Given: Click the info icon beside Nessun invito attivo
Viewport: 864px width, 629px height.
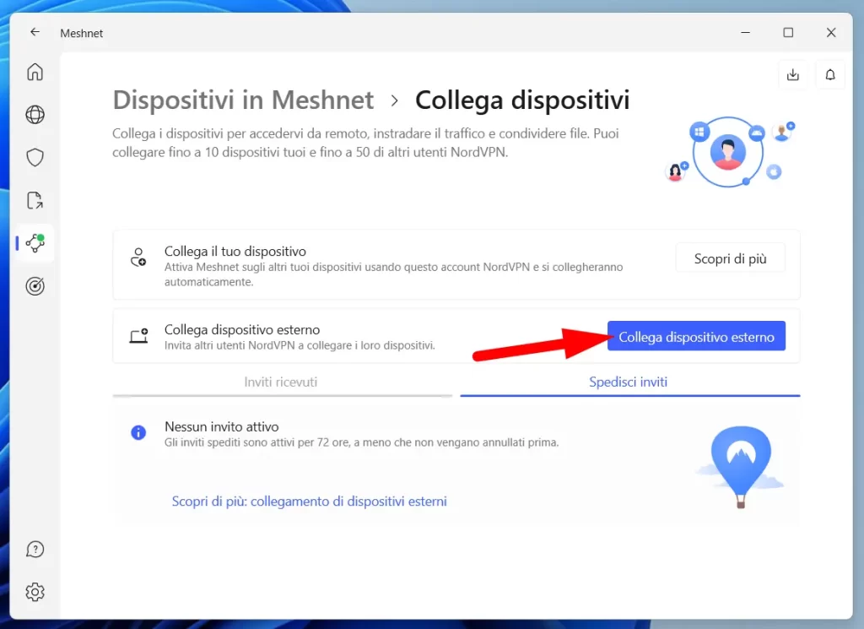Looking at the screenshot, I should tap(138, 433).
